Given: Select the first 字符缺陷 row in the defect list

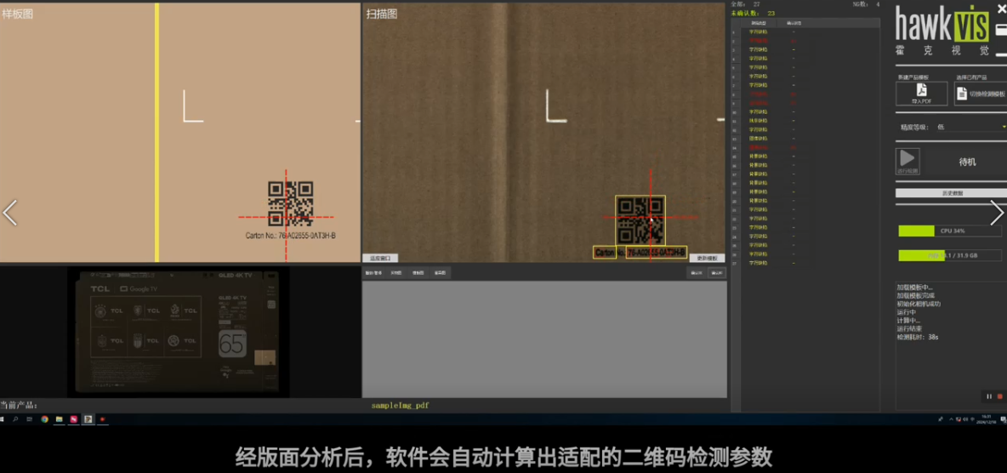Looking at the screenshot, I should tap(759, 31).
